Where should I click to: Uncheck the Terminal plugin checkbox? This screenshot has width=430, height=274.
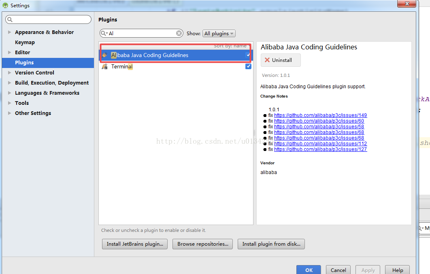(248, 66)
